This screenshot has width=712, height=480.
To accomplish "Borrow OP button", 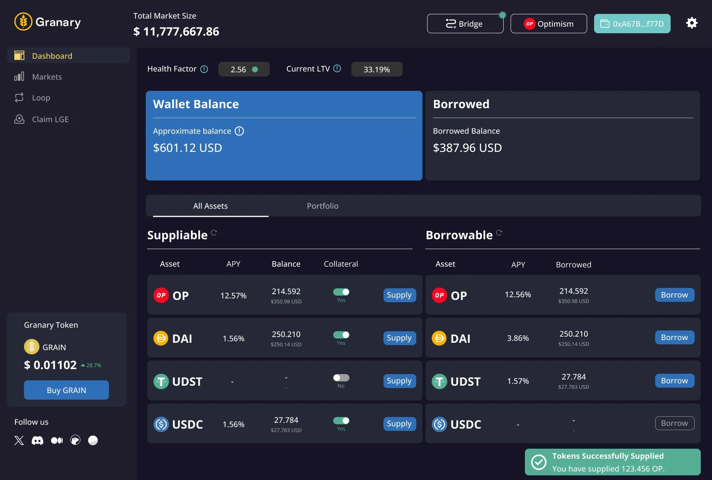I will pos(675,294).
